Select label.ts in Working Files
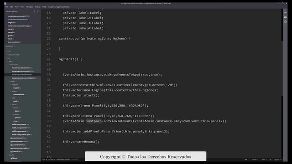Image resolution: width=292 pixels, height=164 pixels. pyautogui.click(x=11, y=39)
